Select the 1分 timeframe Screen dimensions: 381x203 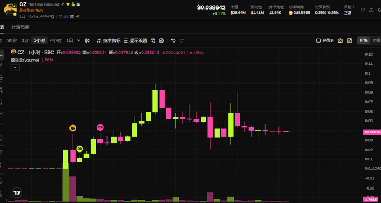pos(25,40)
